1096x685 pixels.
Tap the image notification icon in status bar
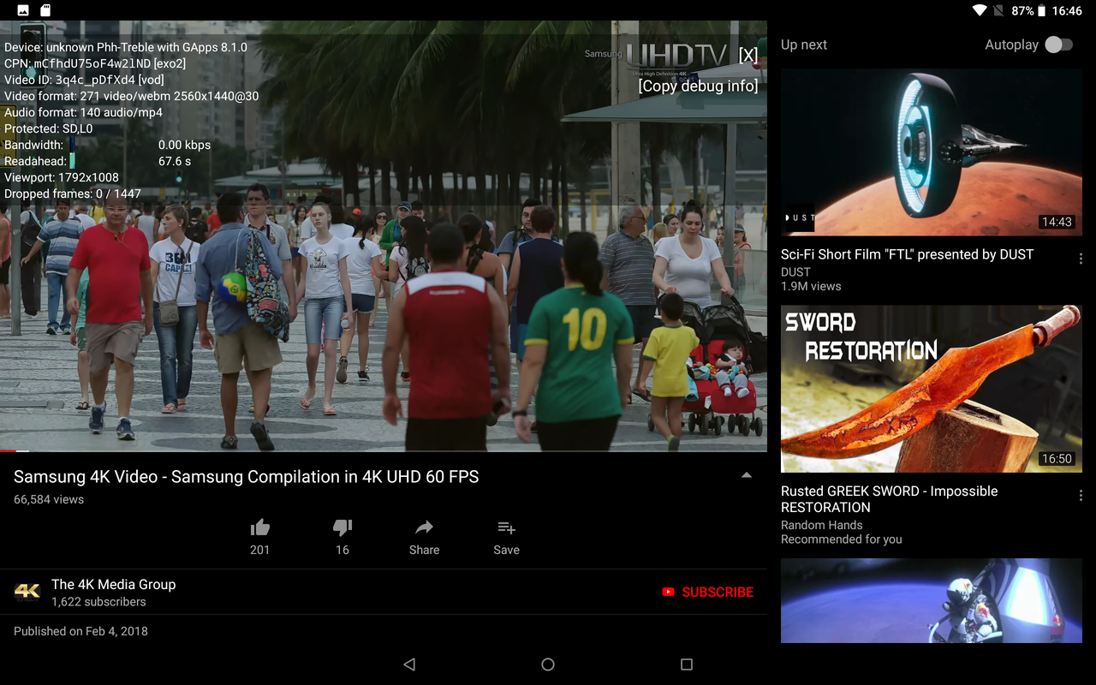tap(23, 11)
